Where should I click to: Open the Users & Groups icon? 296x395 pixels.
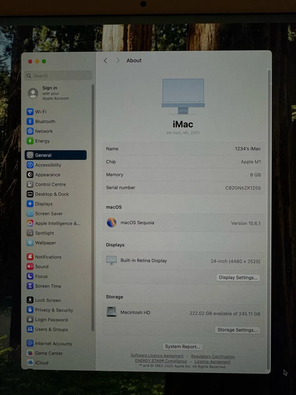[30, 329]
